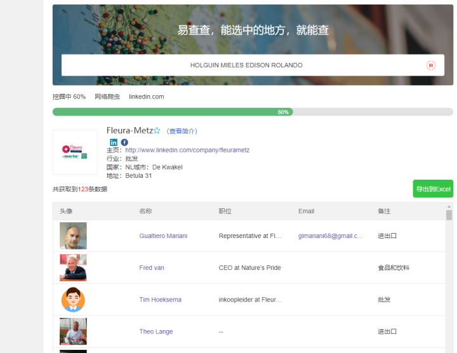The image size is (457, 353).
Task: Open Fred van's profile link
Action: pyautogui.click(x=152, y=267)
